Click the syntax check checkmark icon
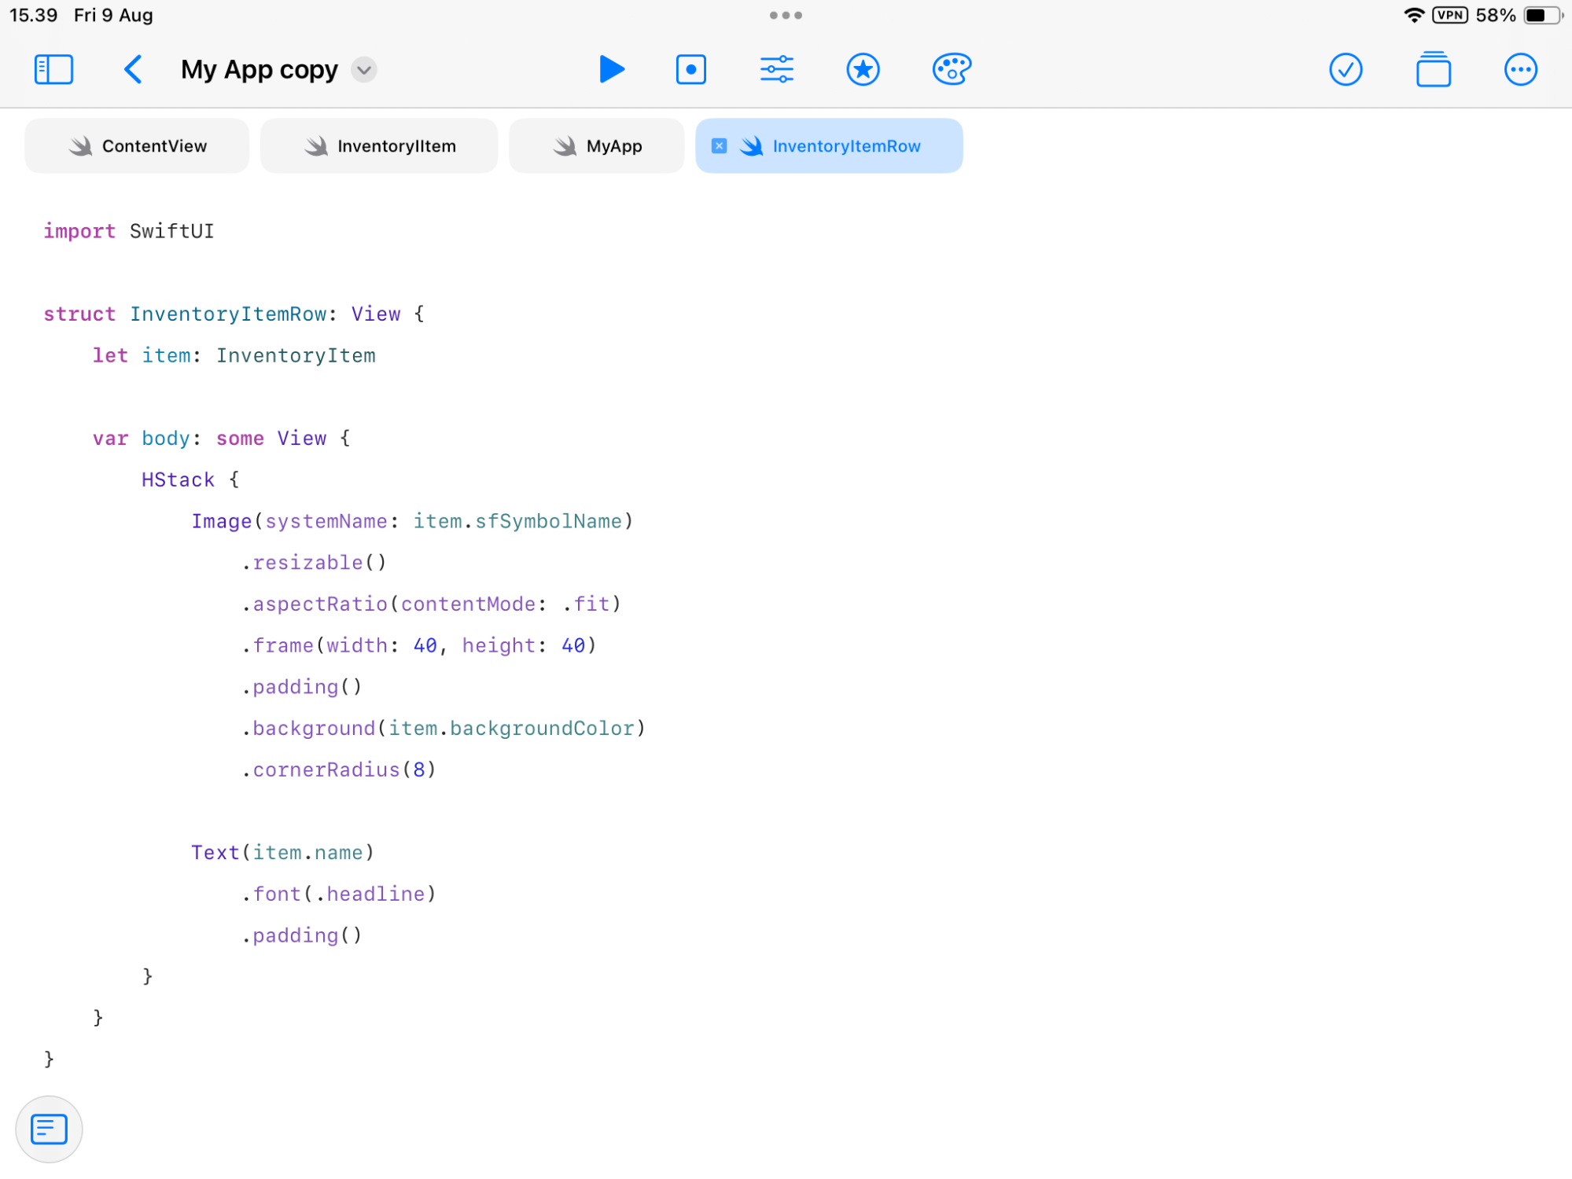 point(1346,69)
